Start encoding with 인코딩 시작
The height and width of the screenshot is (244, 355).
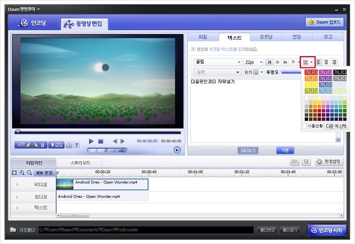327,230
